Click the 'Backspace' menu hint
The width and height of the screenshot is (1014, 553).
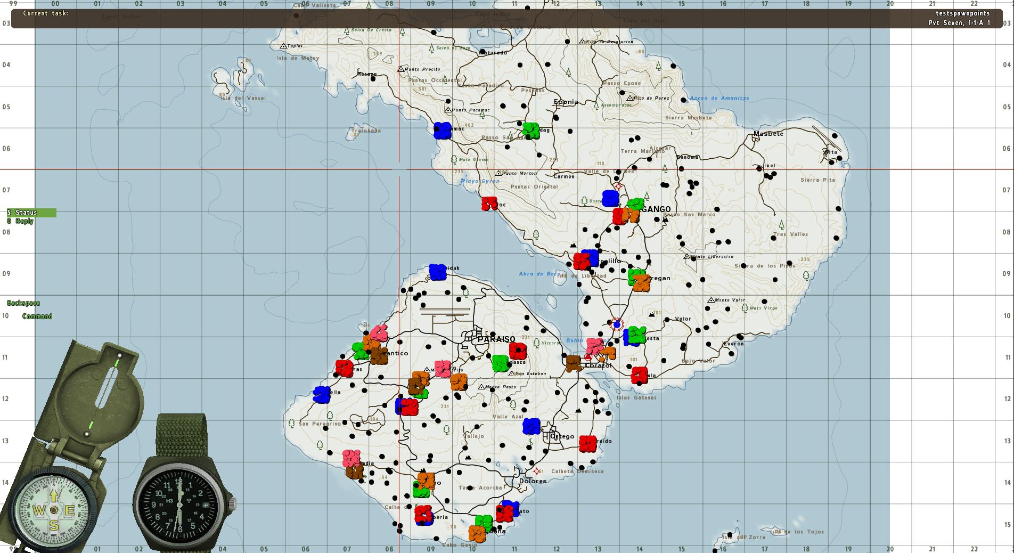tap(23, 303)
